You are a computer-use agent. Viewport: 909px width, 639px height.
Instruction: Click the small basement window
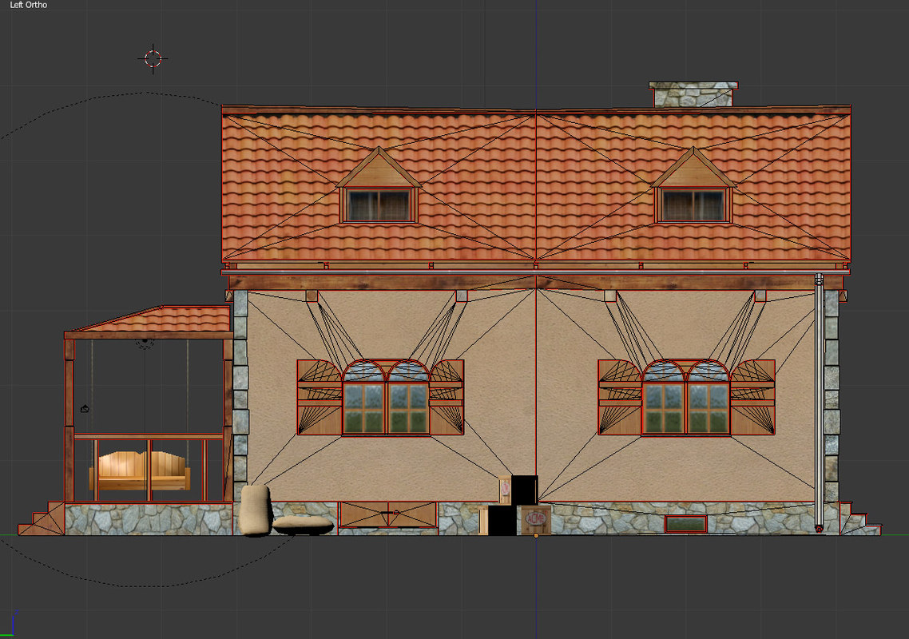point(686,524)
